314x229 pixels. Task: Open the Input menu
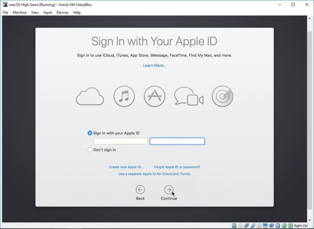click(x=47, y=13)
